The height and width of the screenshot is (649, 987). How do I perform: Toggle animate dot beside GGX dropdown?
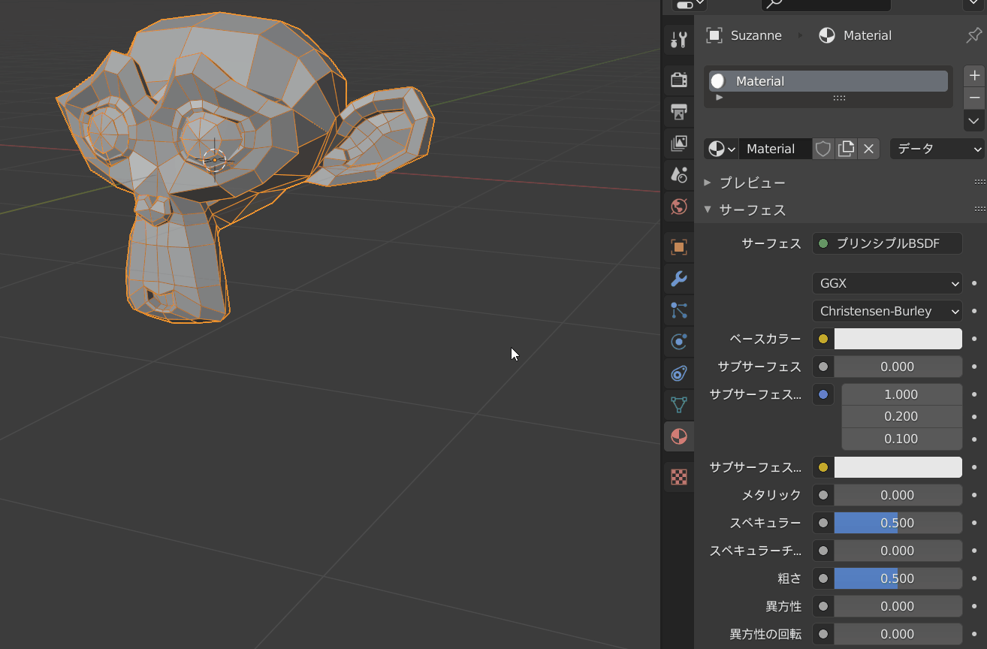point(974,283)
